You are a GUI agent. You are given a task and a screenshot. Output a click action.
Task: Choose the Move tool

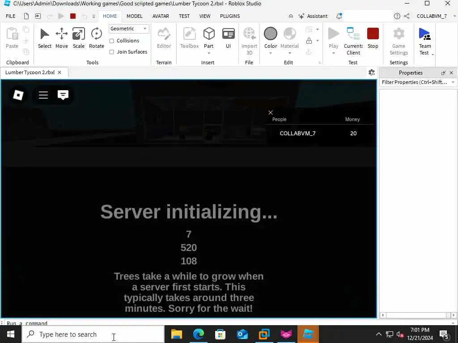(62, 34)
